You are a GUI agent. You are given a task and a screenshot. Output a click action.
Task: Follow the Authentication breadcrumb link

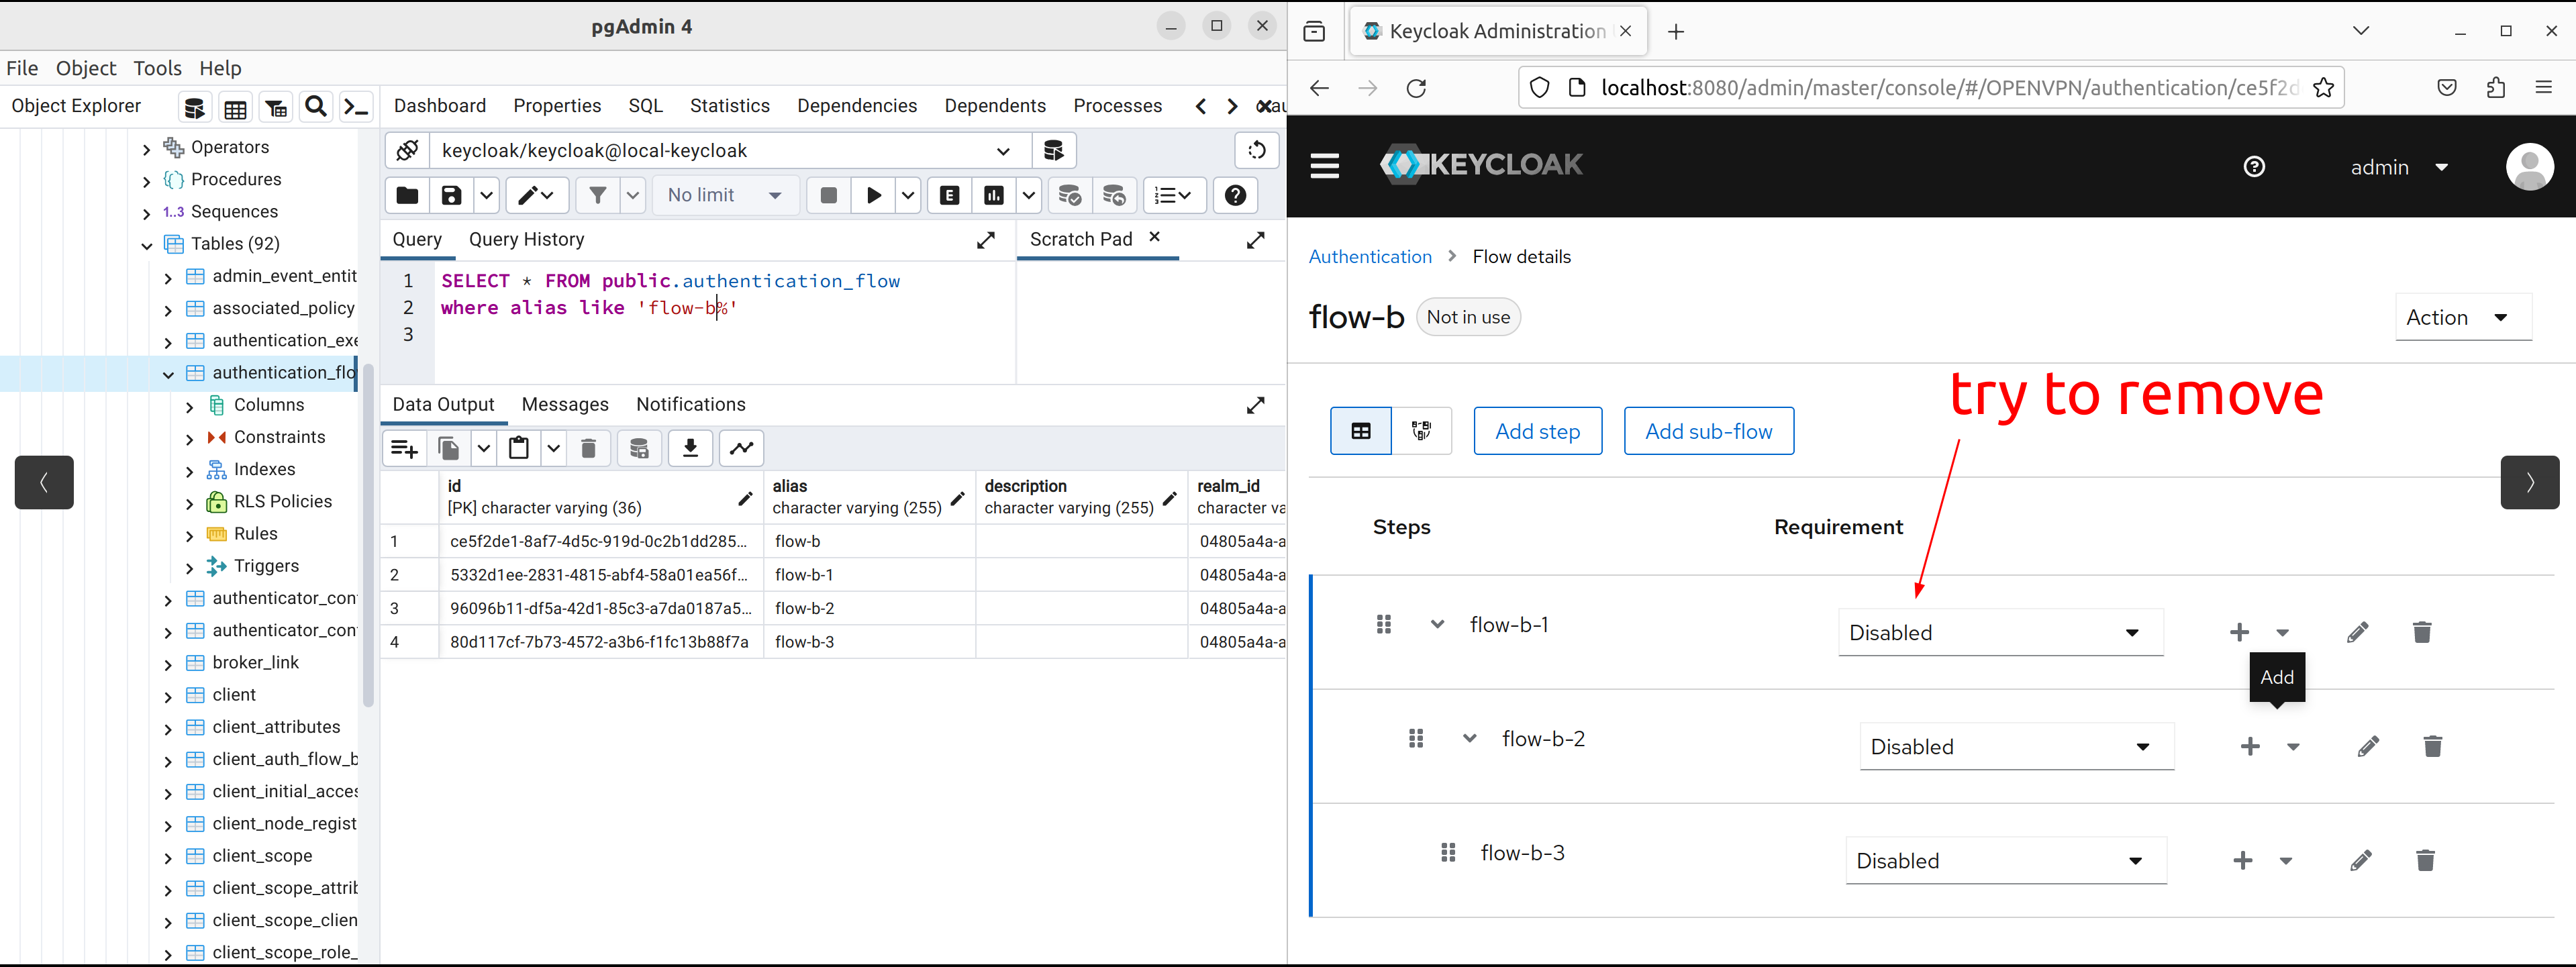tap(1369, 256)
